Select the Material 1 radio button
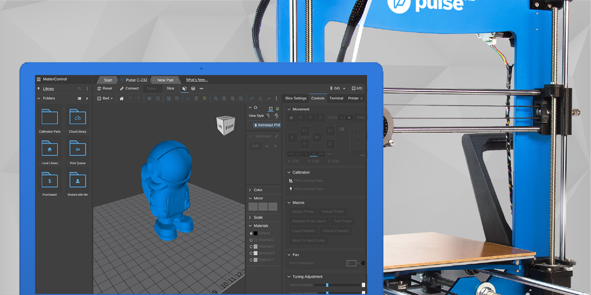Image resolution: width=591 pixels, height=295 pixels. pyautogui.click(x=251, y=240)
